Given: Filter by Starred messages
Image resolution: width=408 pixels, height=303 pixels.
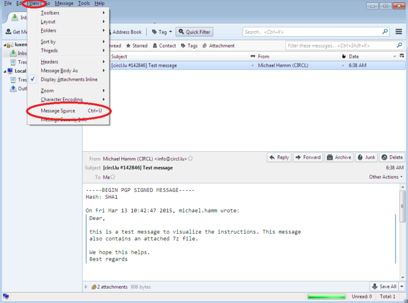Looking at the screenshot, I should point(137,46).
